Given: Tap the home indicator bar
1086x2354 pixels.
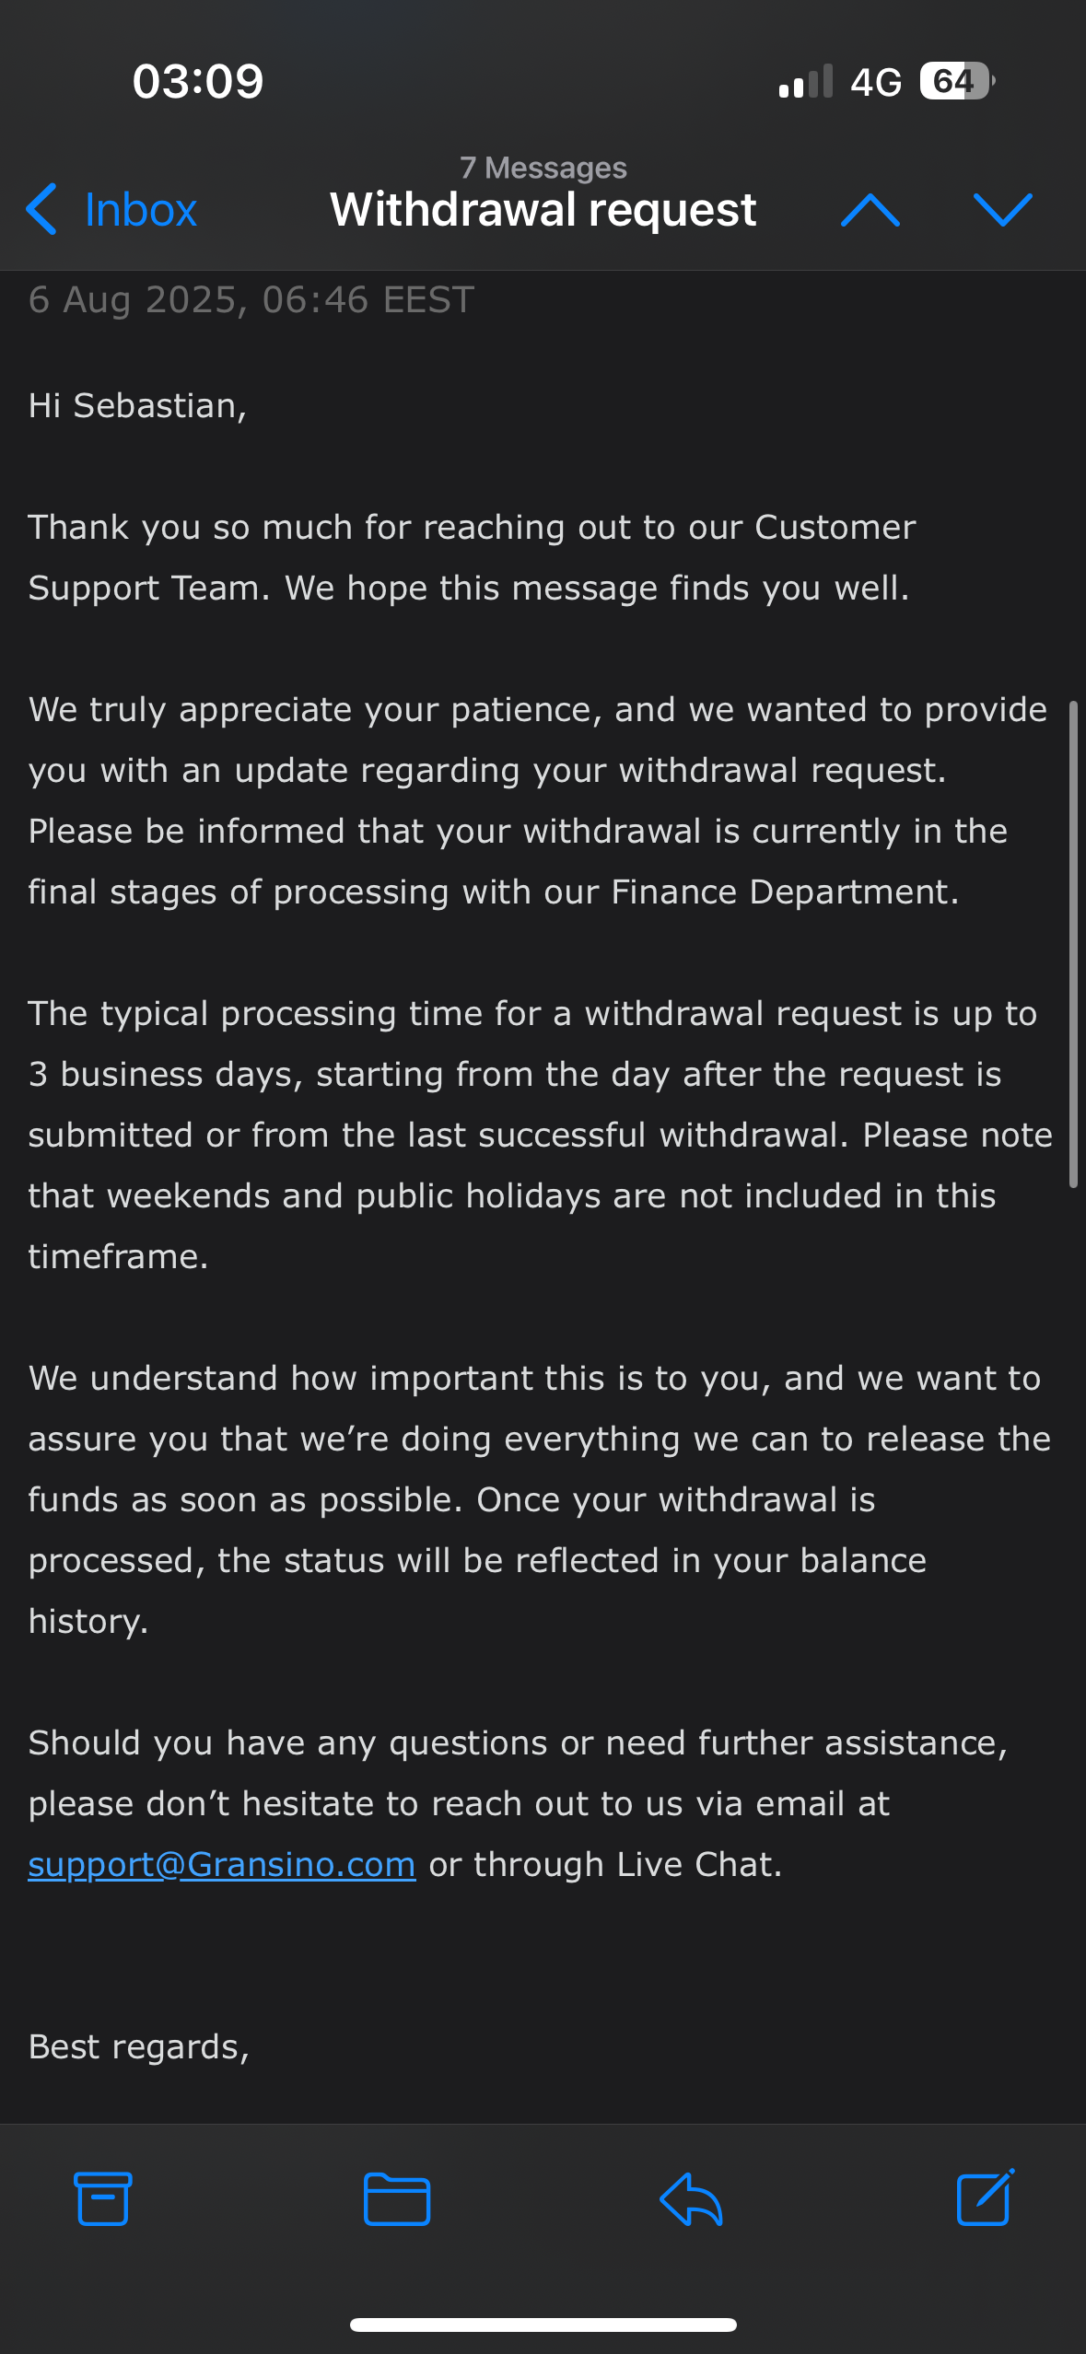Looking at the screenshot, I should [543, 2325].
